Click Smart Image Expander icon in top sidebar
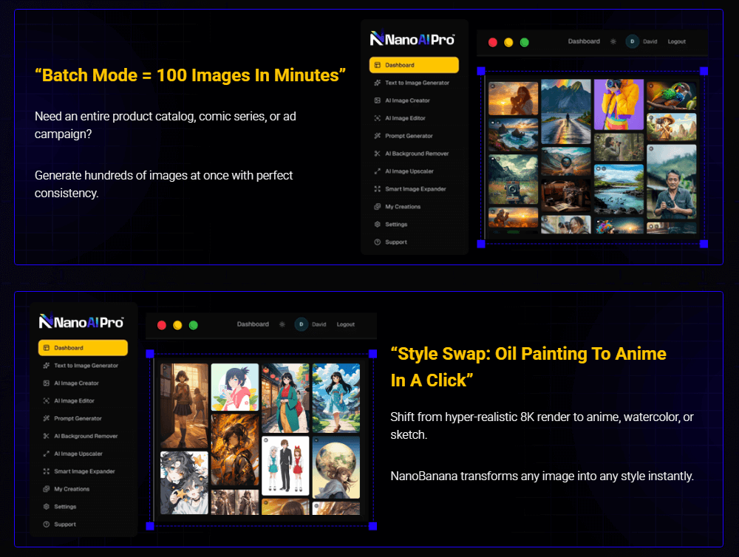This screenshot has height=557, width=739. pos(378,189)
